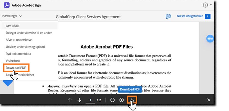Select Afvis at underskrive option
Viewport: 229px width, 111px height.
(29, 40)
